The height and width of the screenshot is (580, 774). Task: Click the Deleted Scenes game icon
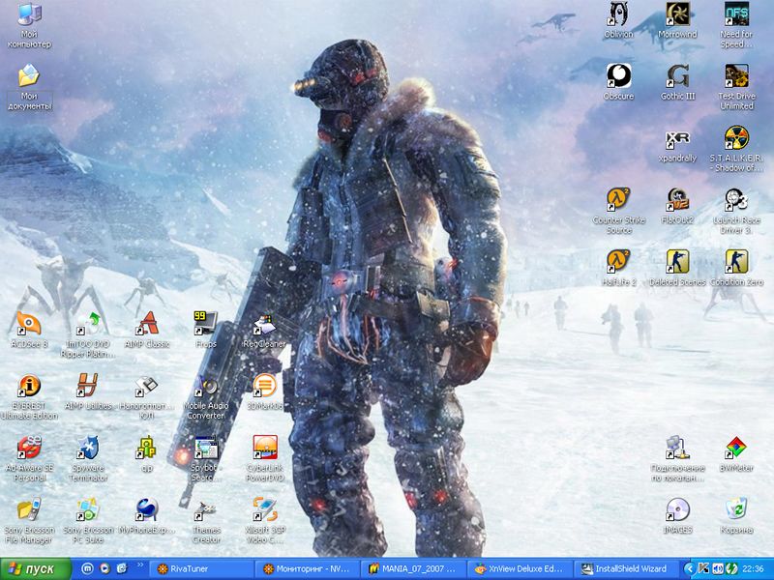tap(678, 262)
